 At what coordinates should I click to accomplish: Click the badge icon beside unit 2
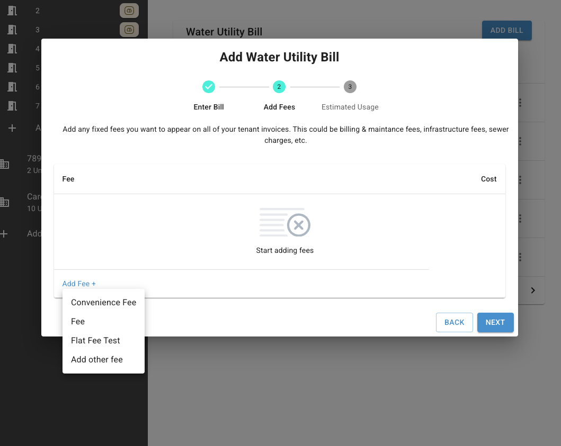tap(129, 11)
